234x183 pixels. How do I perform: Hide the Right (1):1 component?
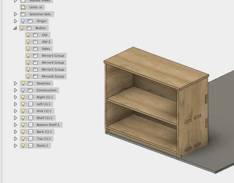[23, 97]
